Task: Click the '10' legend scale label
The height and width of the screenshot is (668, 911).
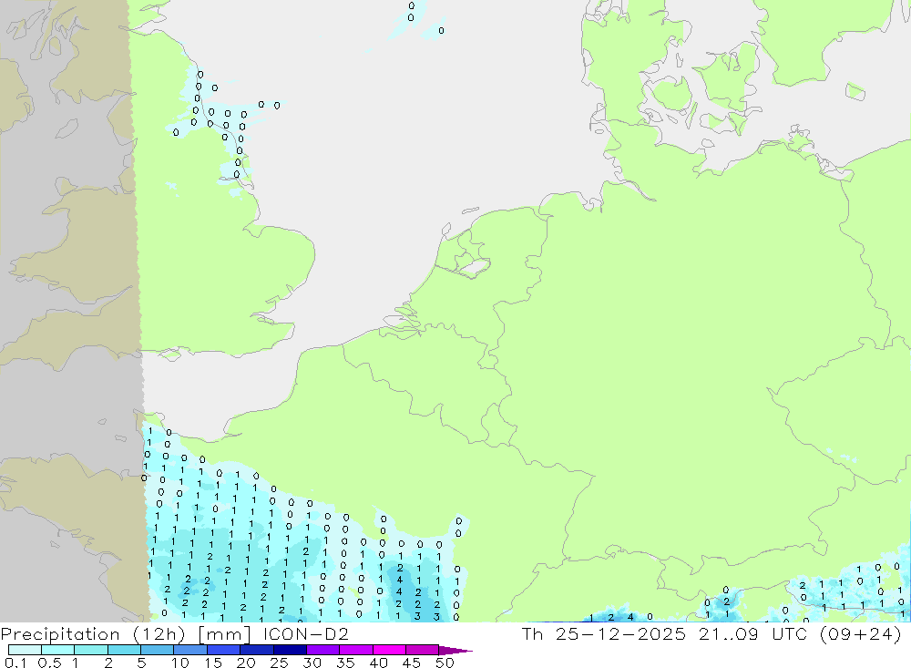Action: coord(180,663)
